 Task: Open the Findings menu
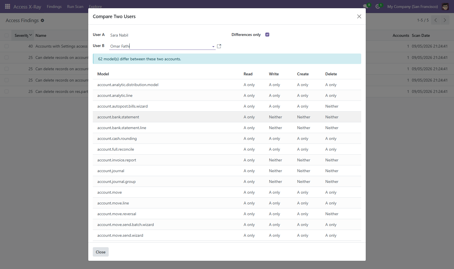coord(54,7)
